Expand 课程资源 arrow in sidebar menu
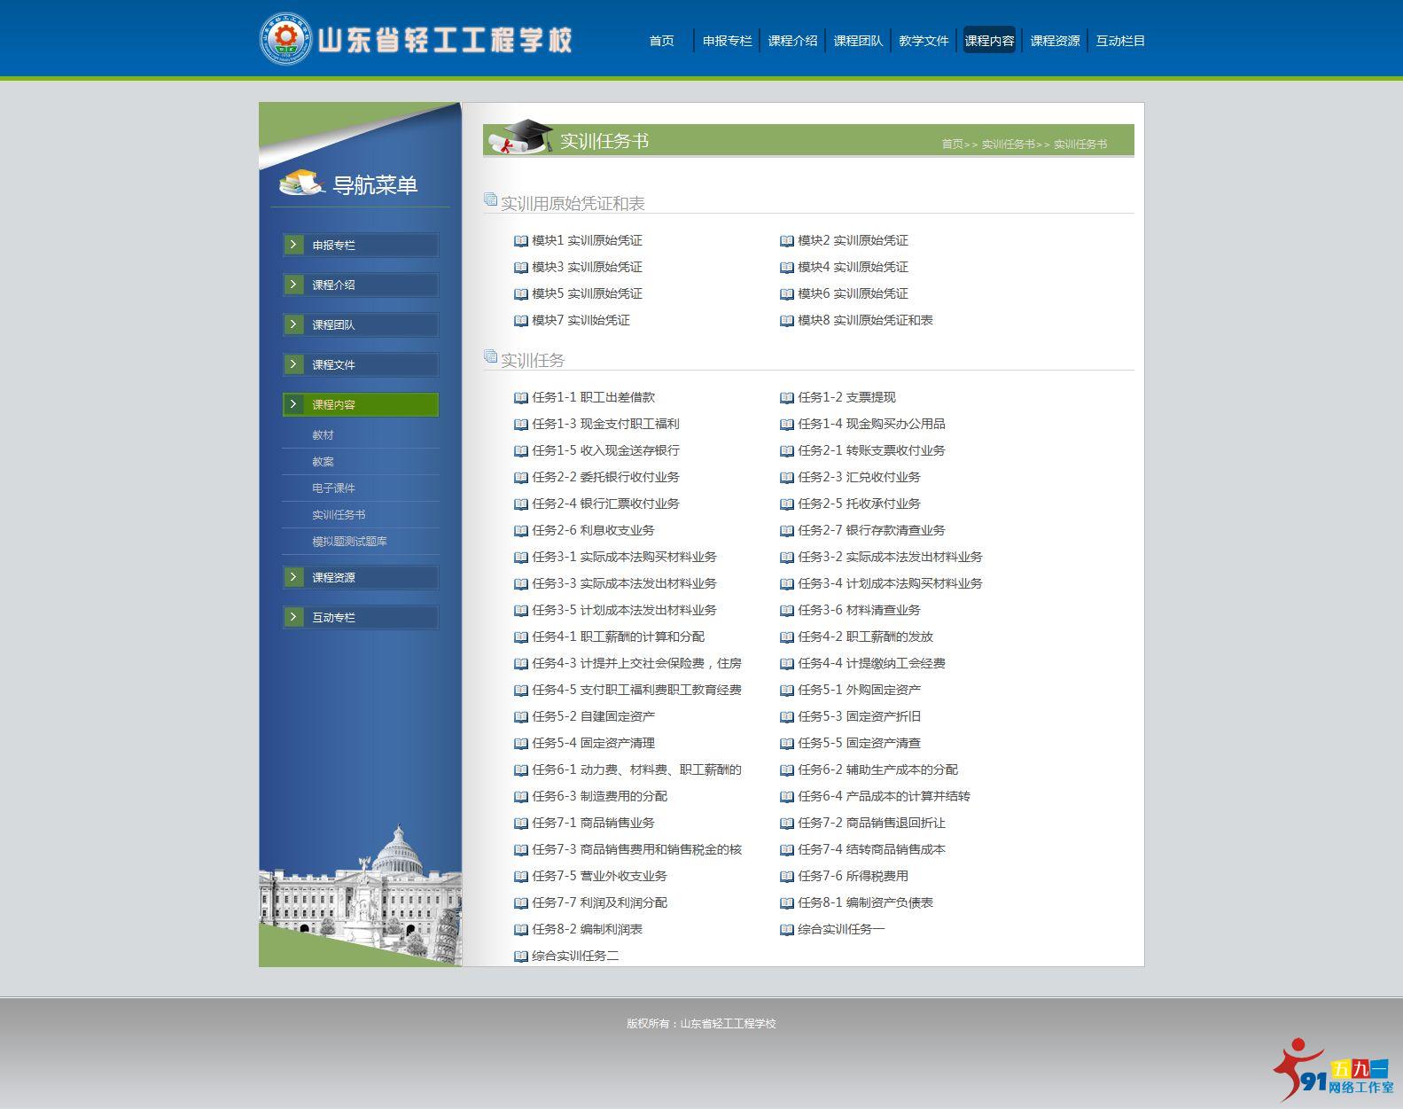 (293, 577)
